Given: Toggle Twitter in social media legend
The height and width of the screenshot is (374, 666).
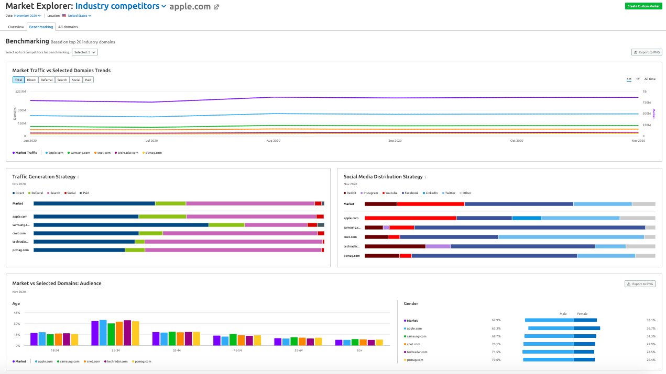Looking at the screenshot, I should pyautogui.click(x=449, y=193).
